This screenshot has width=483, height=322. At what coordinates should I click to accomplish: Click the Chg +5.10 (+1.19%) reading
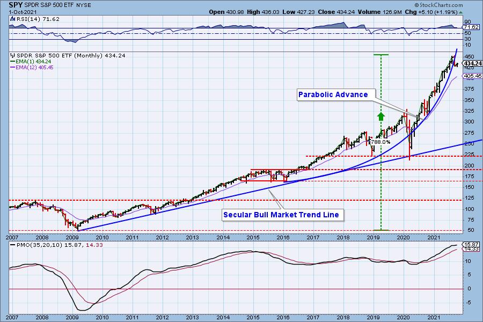pyautogui.click(x=431, y=12)
